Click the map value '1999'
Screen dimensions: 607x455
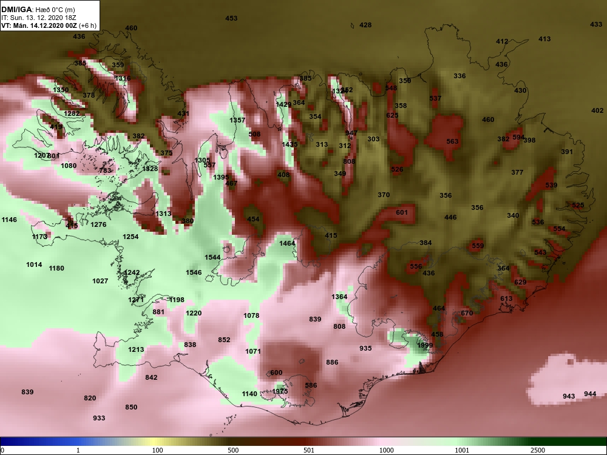pyautogui.click(x=425, y=346)
